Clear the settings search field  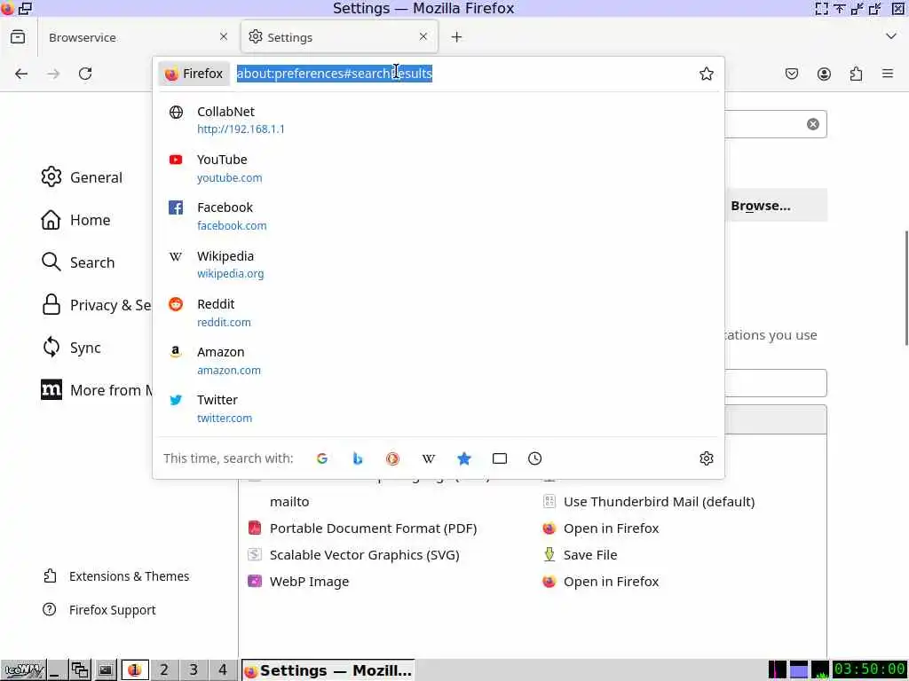pos(813,124)
